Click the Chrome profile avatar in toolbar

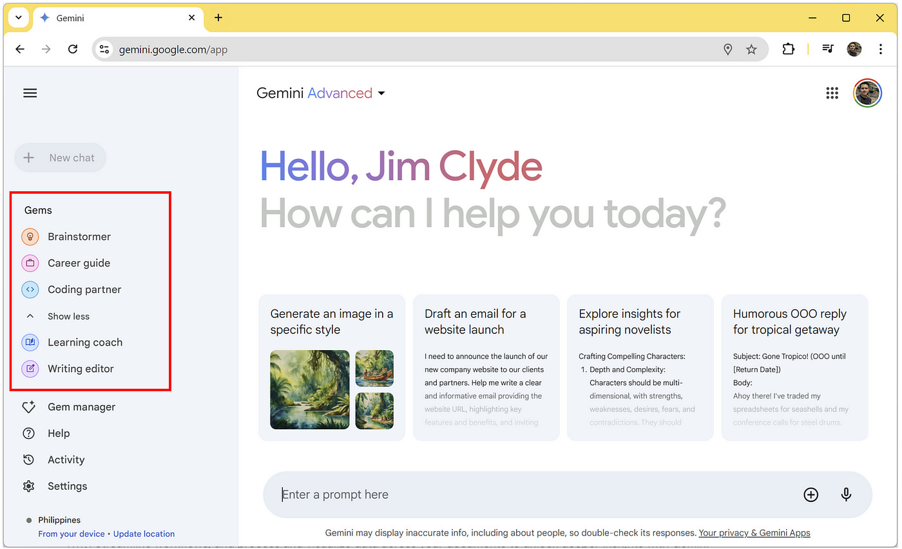tap(854, 49)
